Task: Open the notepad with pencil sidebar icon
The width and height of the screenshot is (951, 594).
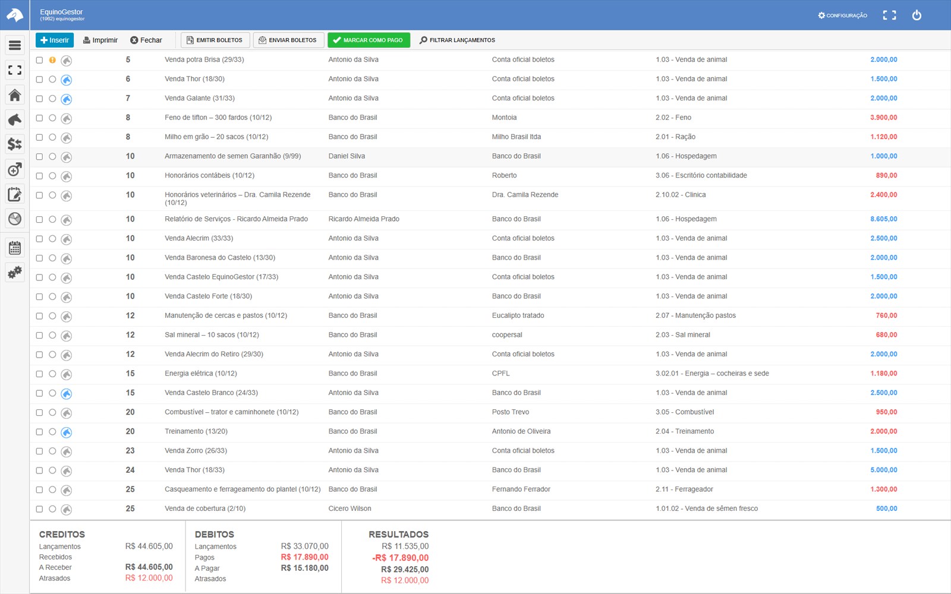Action: pos(15,194)
